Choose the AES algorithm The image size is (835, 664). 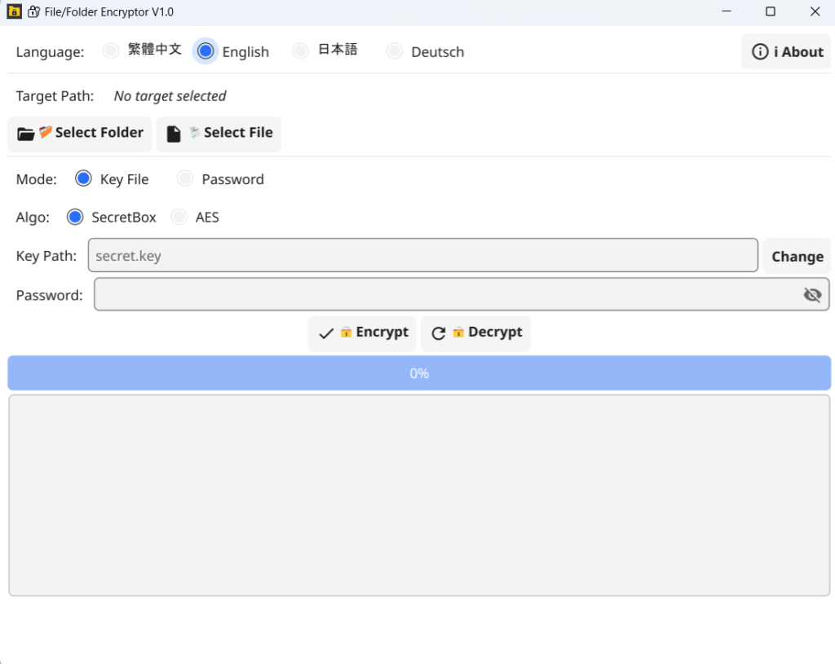coord(179,217)
